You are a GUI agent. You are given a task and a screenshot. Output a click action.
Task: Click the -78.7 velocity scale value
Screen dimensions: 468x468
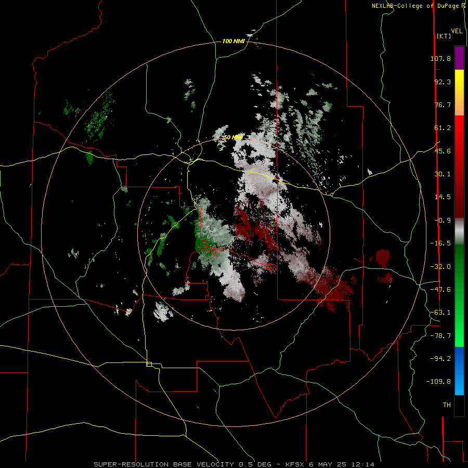pyautogui.click(x=440, y=336)
